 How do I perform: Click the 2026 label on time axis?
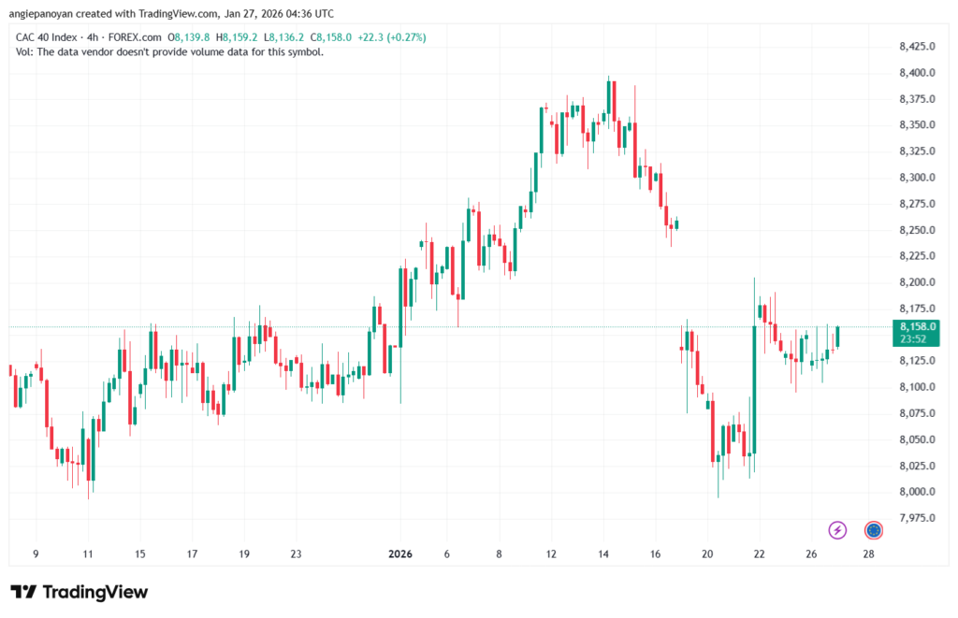point(401,553)
